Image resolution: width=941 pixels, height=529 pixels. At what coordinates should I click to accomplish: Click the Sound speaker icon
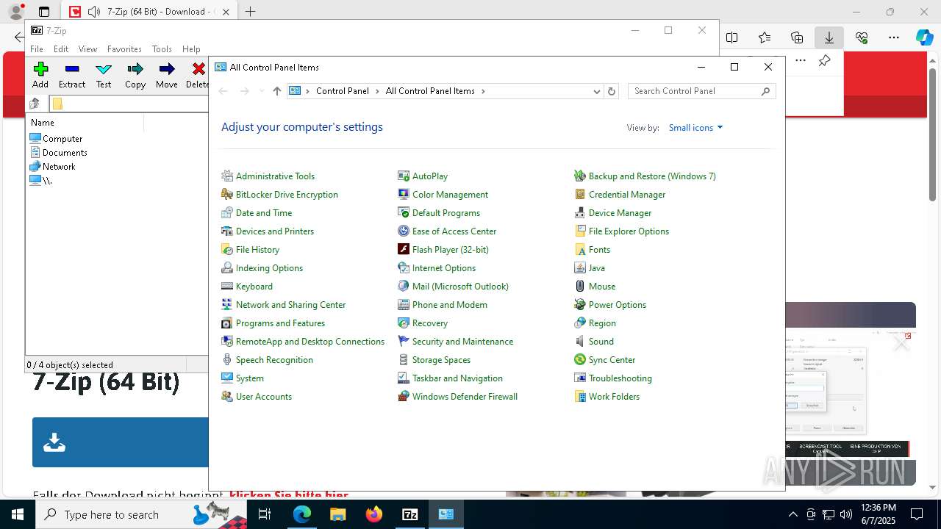[x=580, y=342]
